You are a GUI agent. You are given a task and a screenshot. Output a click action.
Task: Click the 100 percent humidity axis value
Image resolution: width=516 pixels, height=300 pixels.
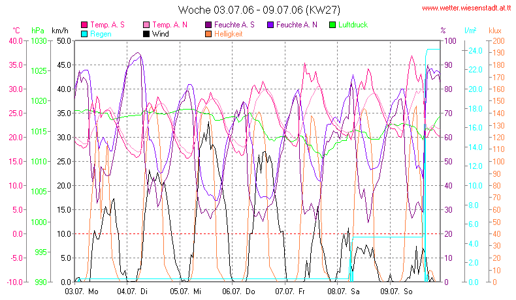pyautogui.click(x=450, y=40)
